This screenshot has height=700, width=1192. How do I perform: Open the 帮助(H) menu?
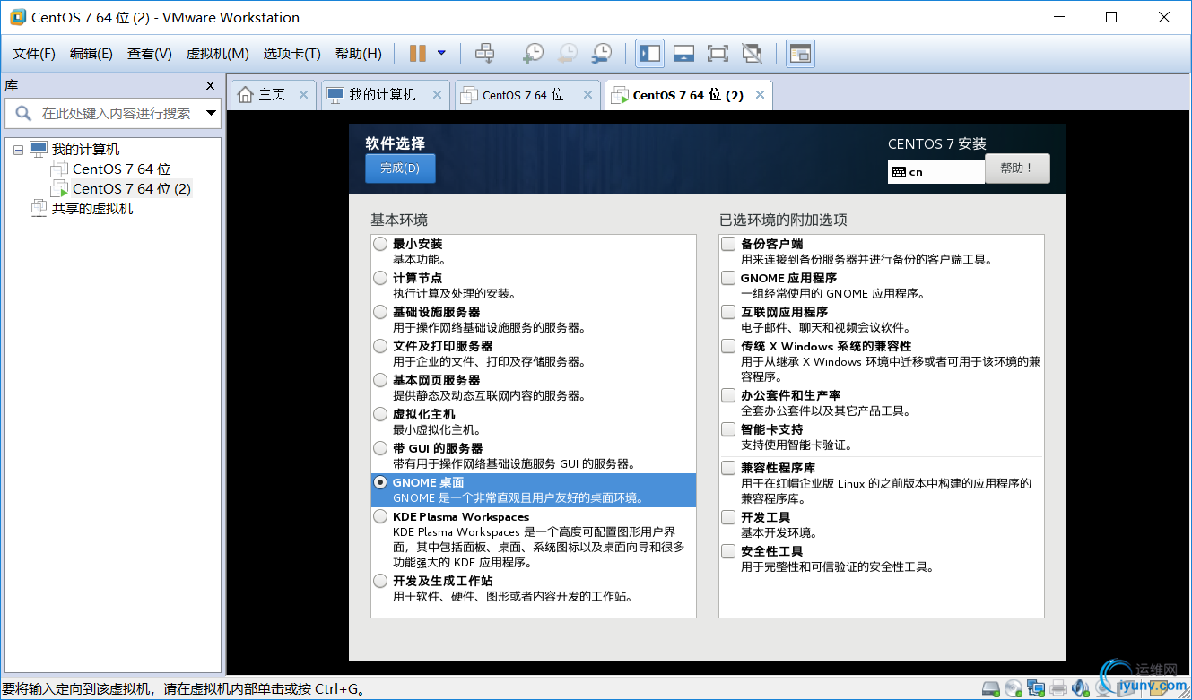coord(359,54)
